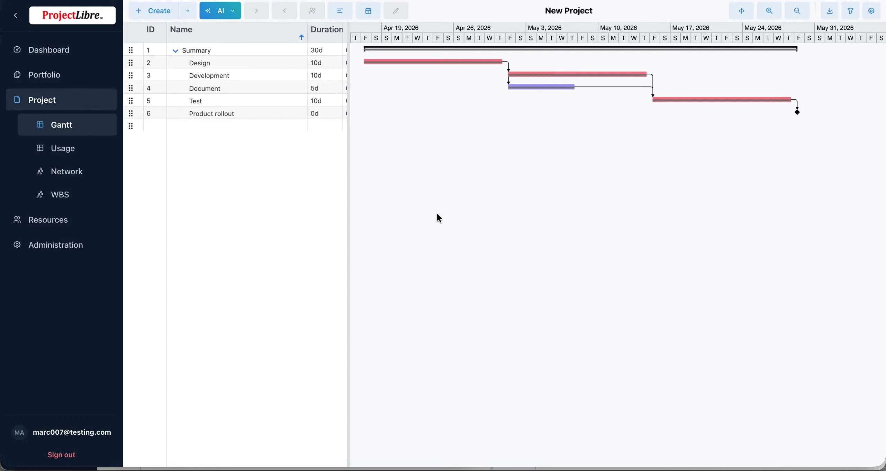The height and width of the screenshot is (471, 886).
Task: Switch to the WBS view
Action: [67, 194]
